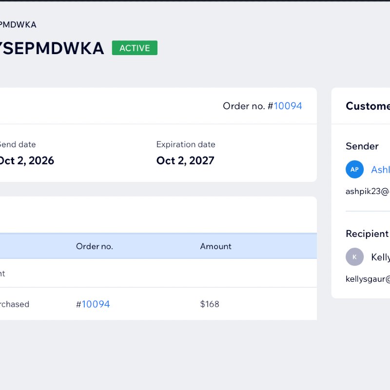The height and width of the screenshot is (390, 390).
Task: Select sender email ashpik23 text
Action: point(368,191)
